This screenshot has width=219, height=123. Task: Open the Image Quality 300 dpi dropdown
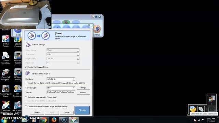pyautogui.click(x=78, y=58)
